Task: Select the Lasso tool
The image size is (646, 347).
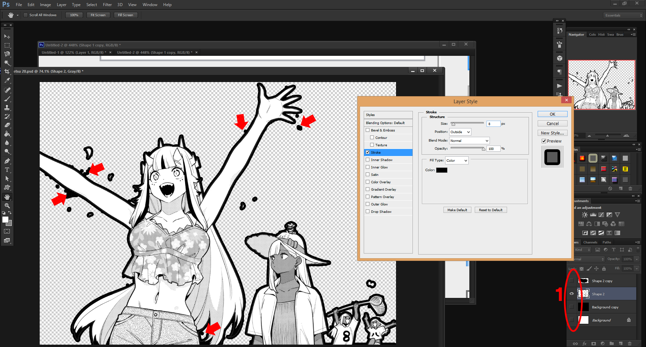Action: [x=7, y=54]
